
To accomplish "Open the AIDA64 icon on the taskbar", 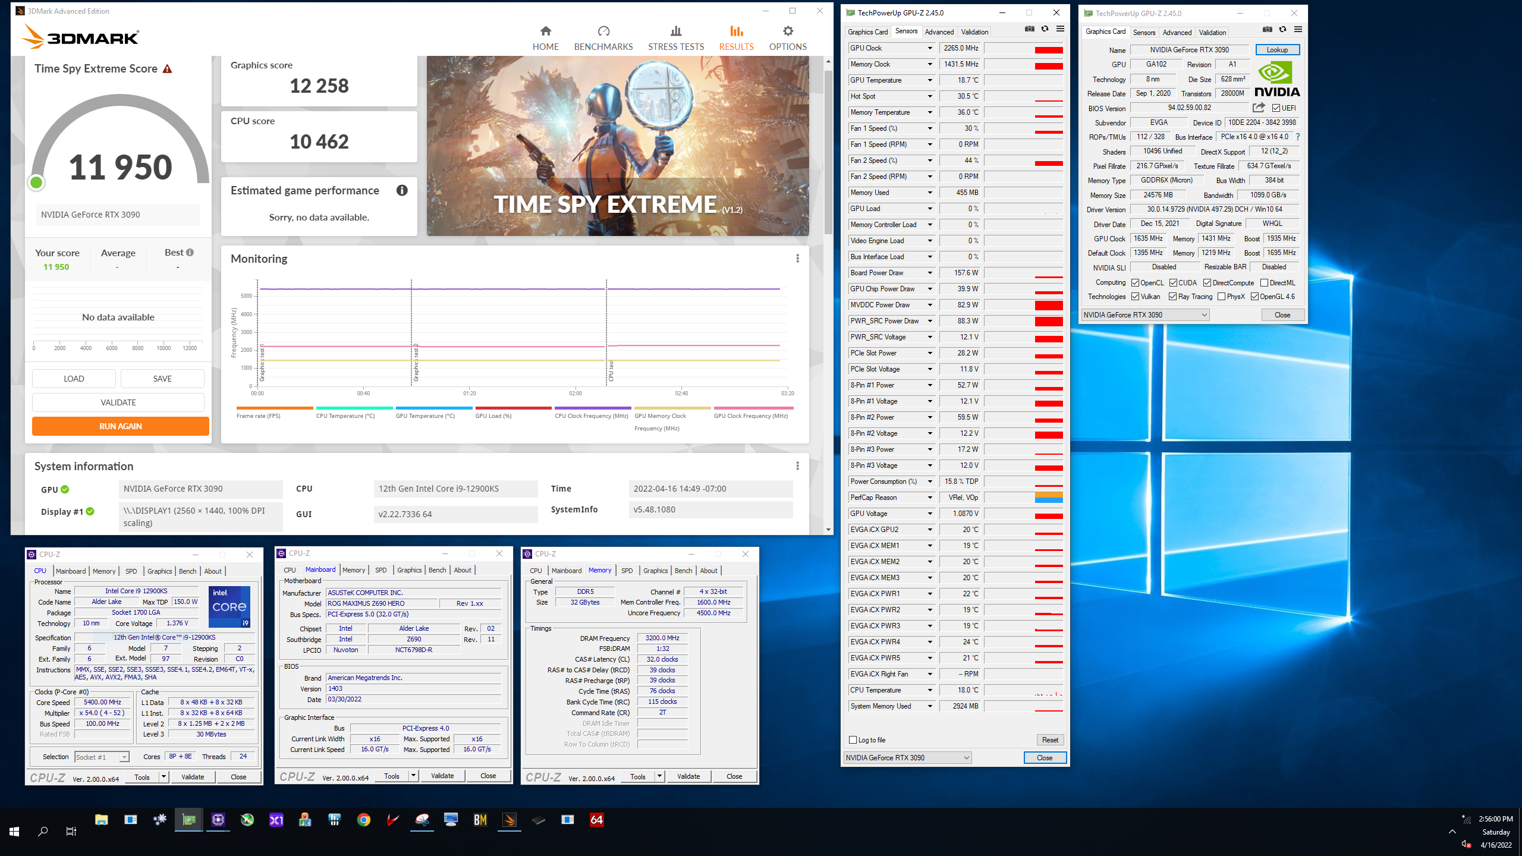I will pos(596,820).
